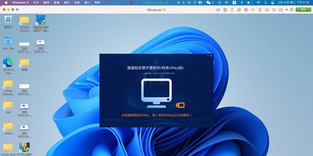The height and width of the screenshot is (156, 313).
Task: Open the network globe icon in the Parallels toolbar
Action: [x=246, y=10]
